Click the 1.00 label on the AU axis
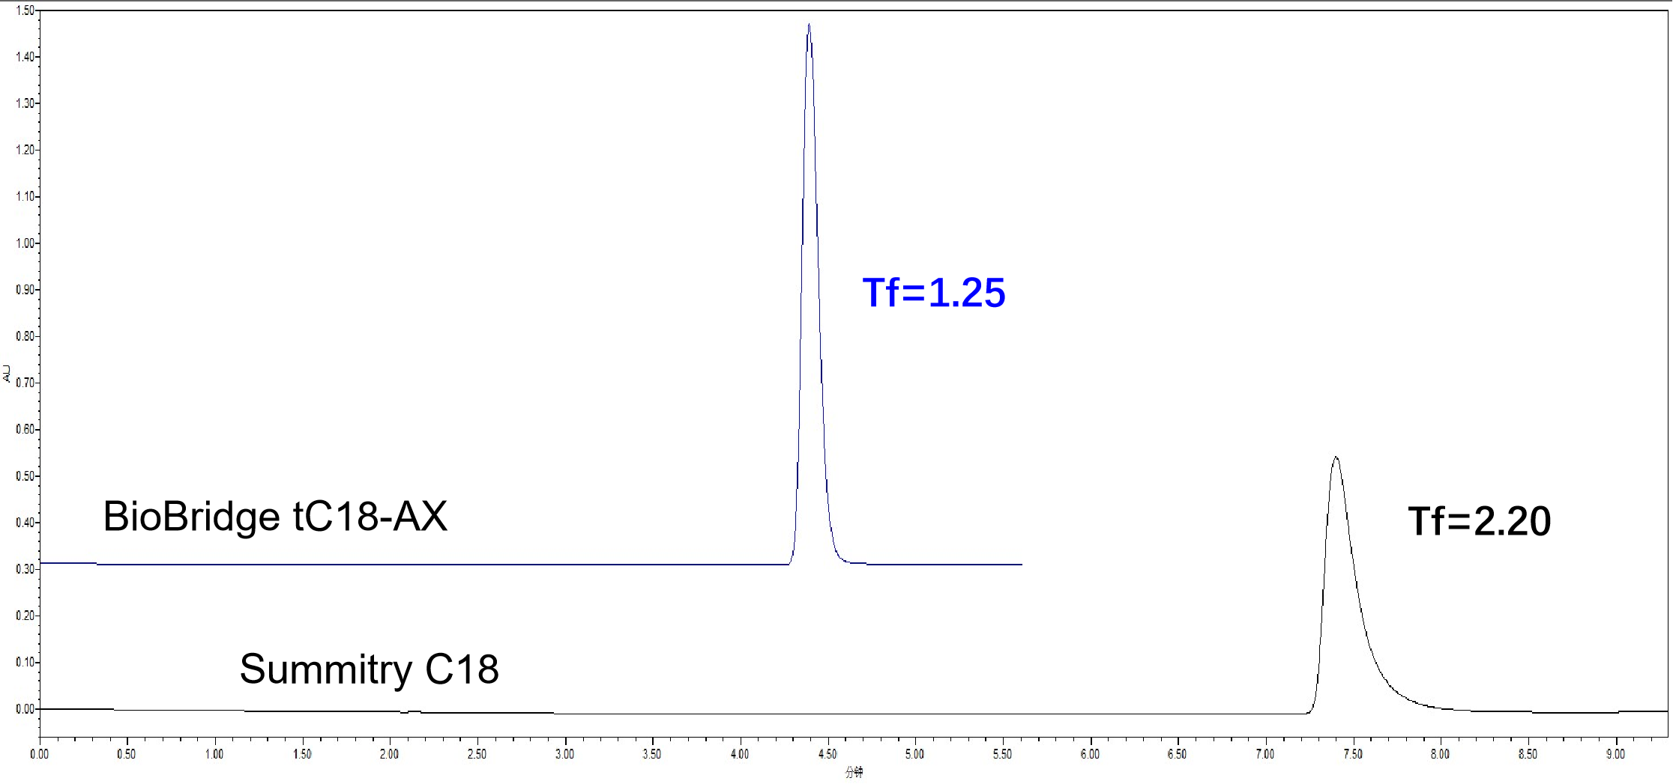The width and height of the screenshot is (1673, 784). pos(25,243)
